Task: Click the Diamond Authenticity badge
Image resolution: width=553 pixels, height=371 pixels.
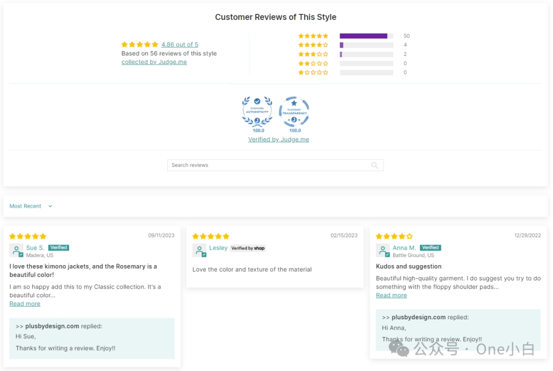Action: pyautogui.click(x=258, y=112)
